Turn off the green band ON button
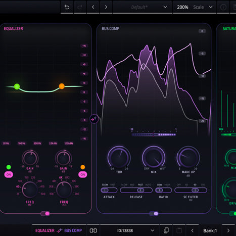The height and width of the screenshot is (236, 236). [x=9, y=174]
